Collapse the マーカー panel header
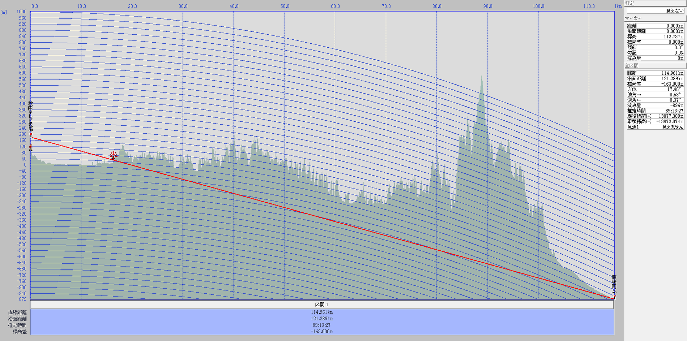Viewport: 687px width, 341px height. pos(655,18)
